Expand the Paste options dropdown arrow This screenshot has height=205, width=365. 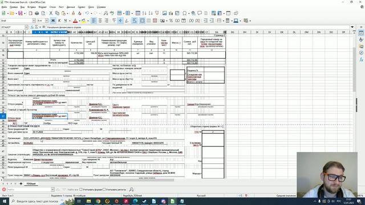(67, 14)
